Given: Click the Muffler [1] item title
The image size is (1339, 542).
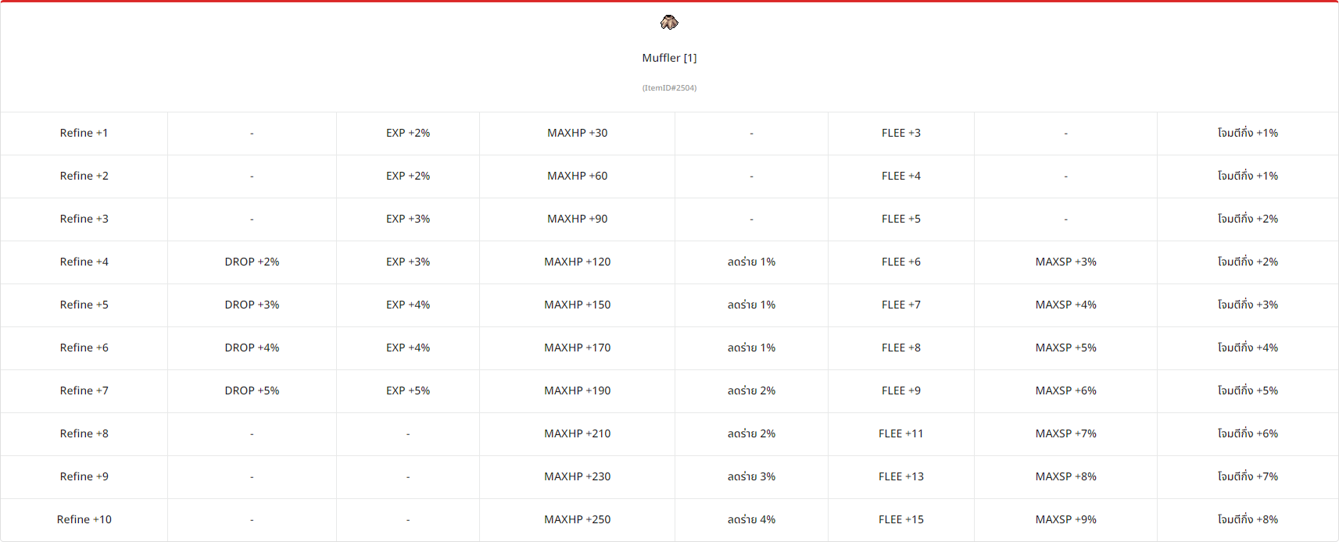Looking at the screenshot, I should 669,58.
